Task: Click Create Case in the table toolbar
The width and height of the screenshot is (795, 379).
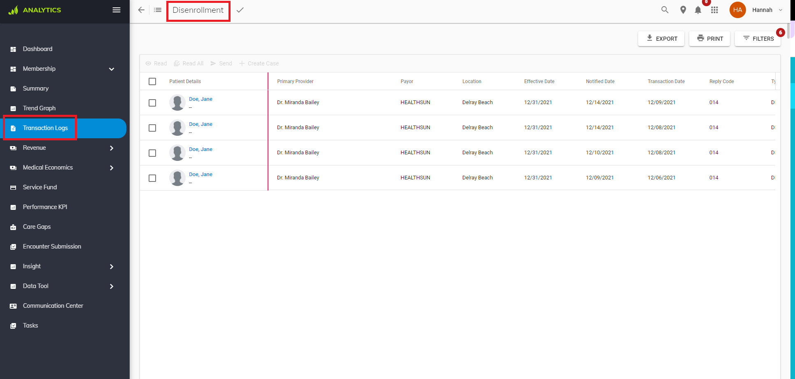Action: coord(259,63)
